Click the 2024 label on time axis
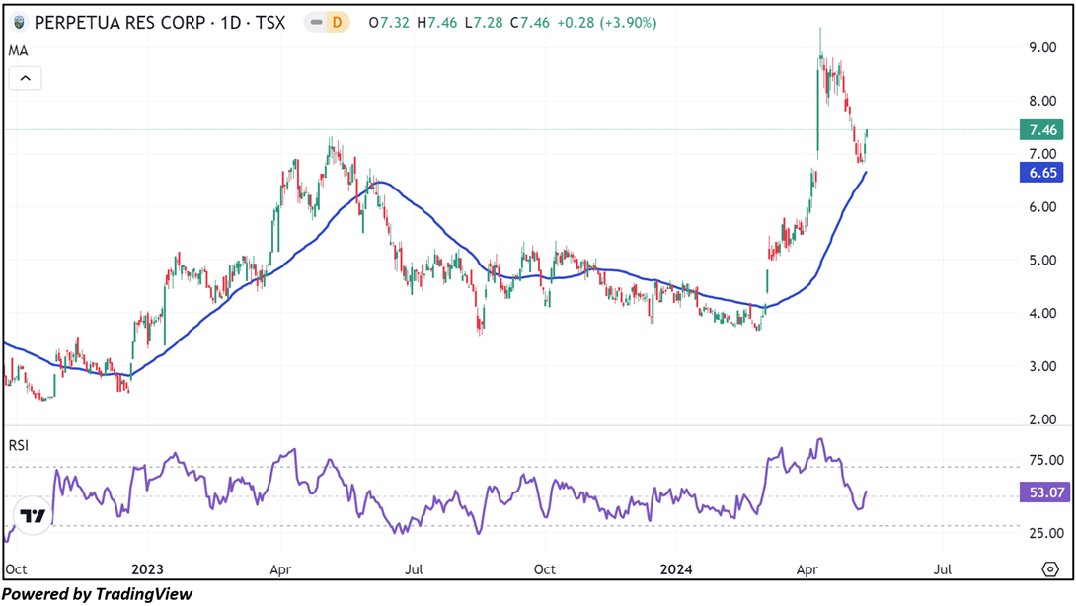This screenshot has width=1076, height=606. [676, 569]
